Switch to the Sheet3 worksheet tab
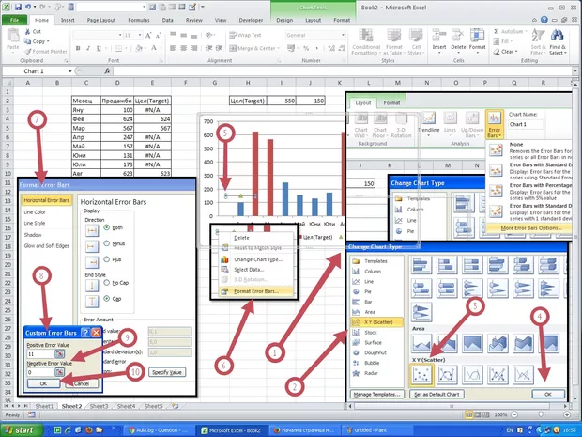The height and width of the screenshot is (437, 582). click(100, 406)
